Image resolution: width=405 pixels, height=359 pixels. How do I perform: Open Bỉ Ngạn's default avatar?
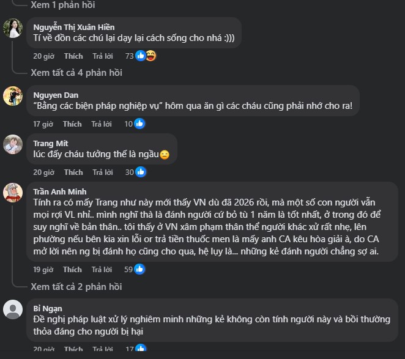pos(13,309)
